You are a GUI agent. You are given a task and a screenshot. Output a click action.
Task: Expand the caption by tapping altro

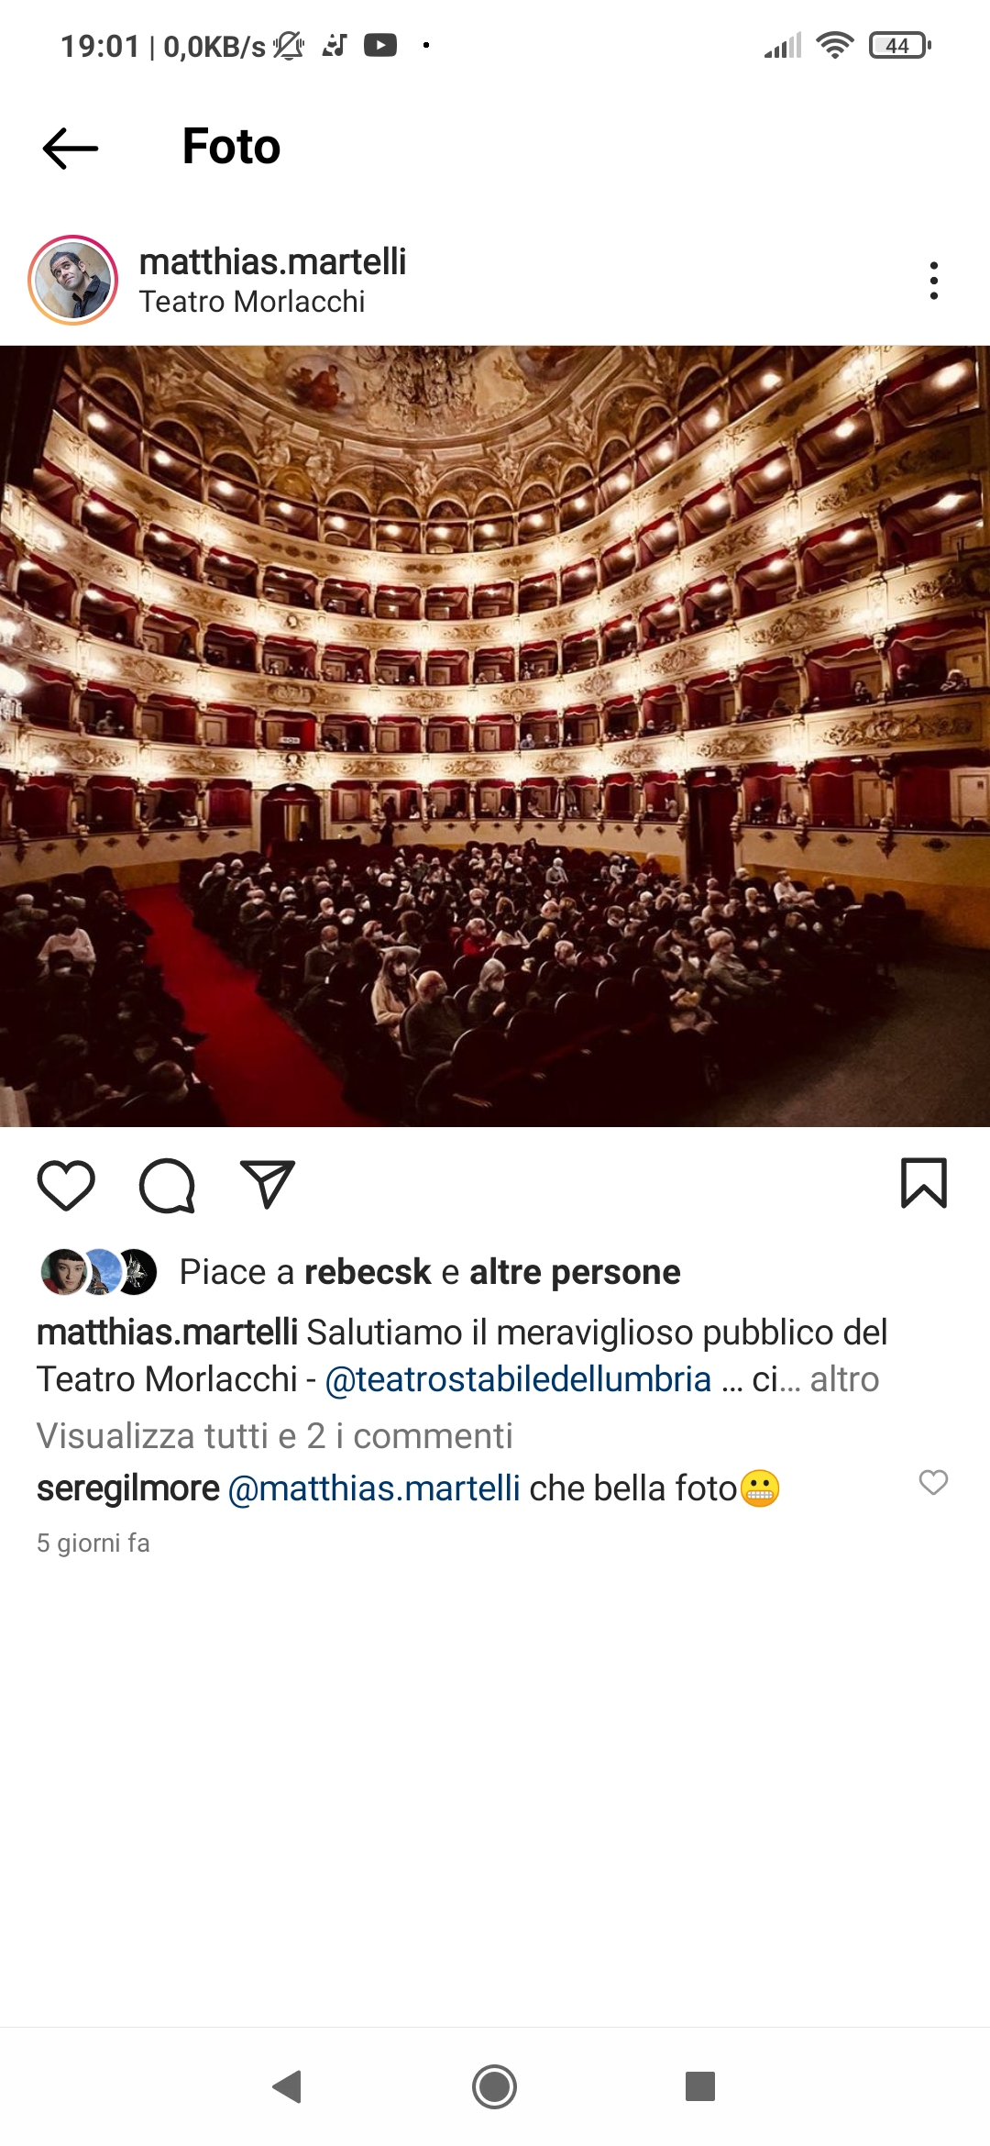click(844, 1379)
